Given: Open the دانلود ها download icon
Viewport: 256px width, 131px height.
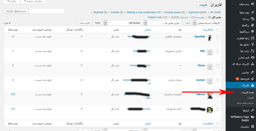Looking at the screenshot, I should pyautogui.click(x=252, y=45).
